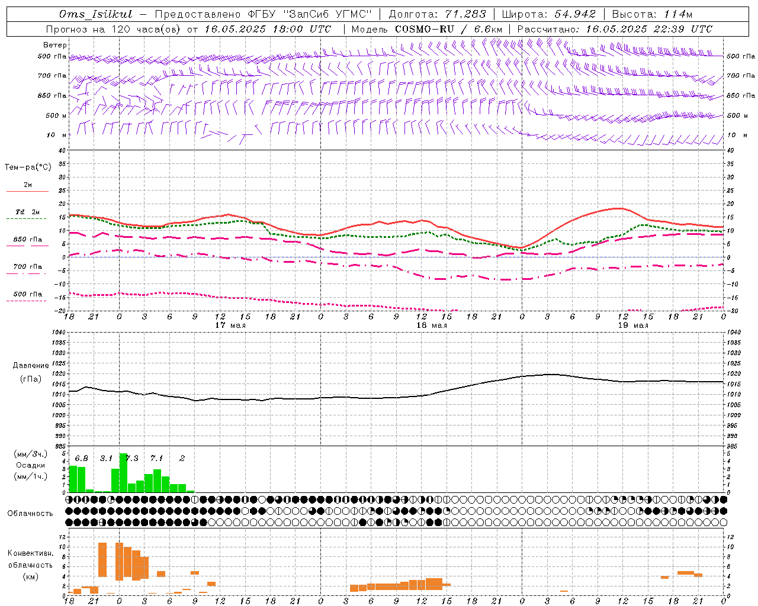Screen dimensions: 758x606
Task: Click 'Прогноз на 120 часа(ов)' forecast text
Action: pos(114,29)
